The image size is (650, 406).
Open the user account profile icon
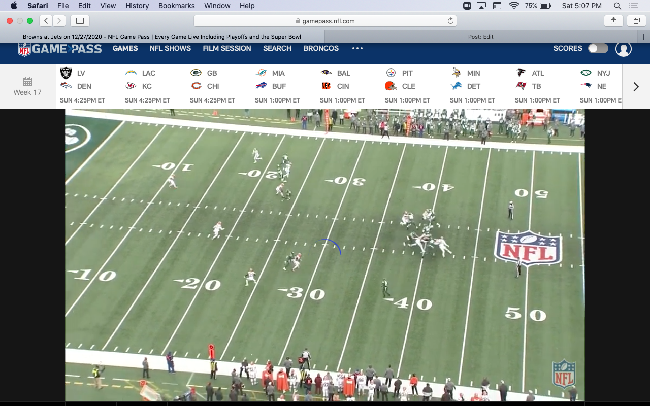pos(624,49)
